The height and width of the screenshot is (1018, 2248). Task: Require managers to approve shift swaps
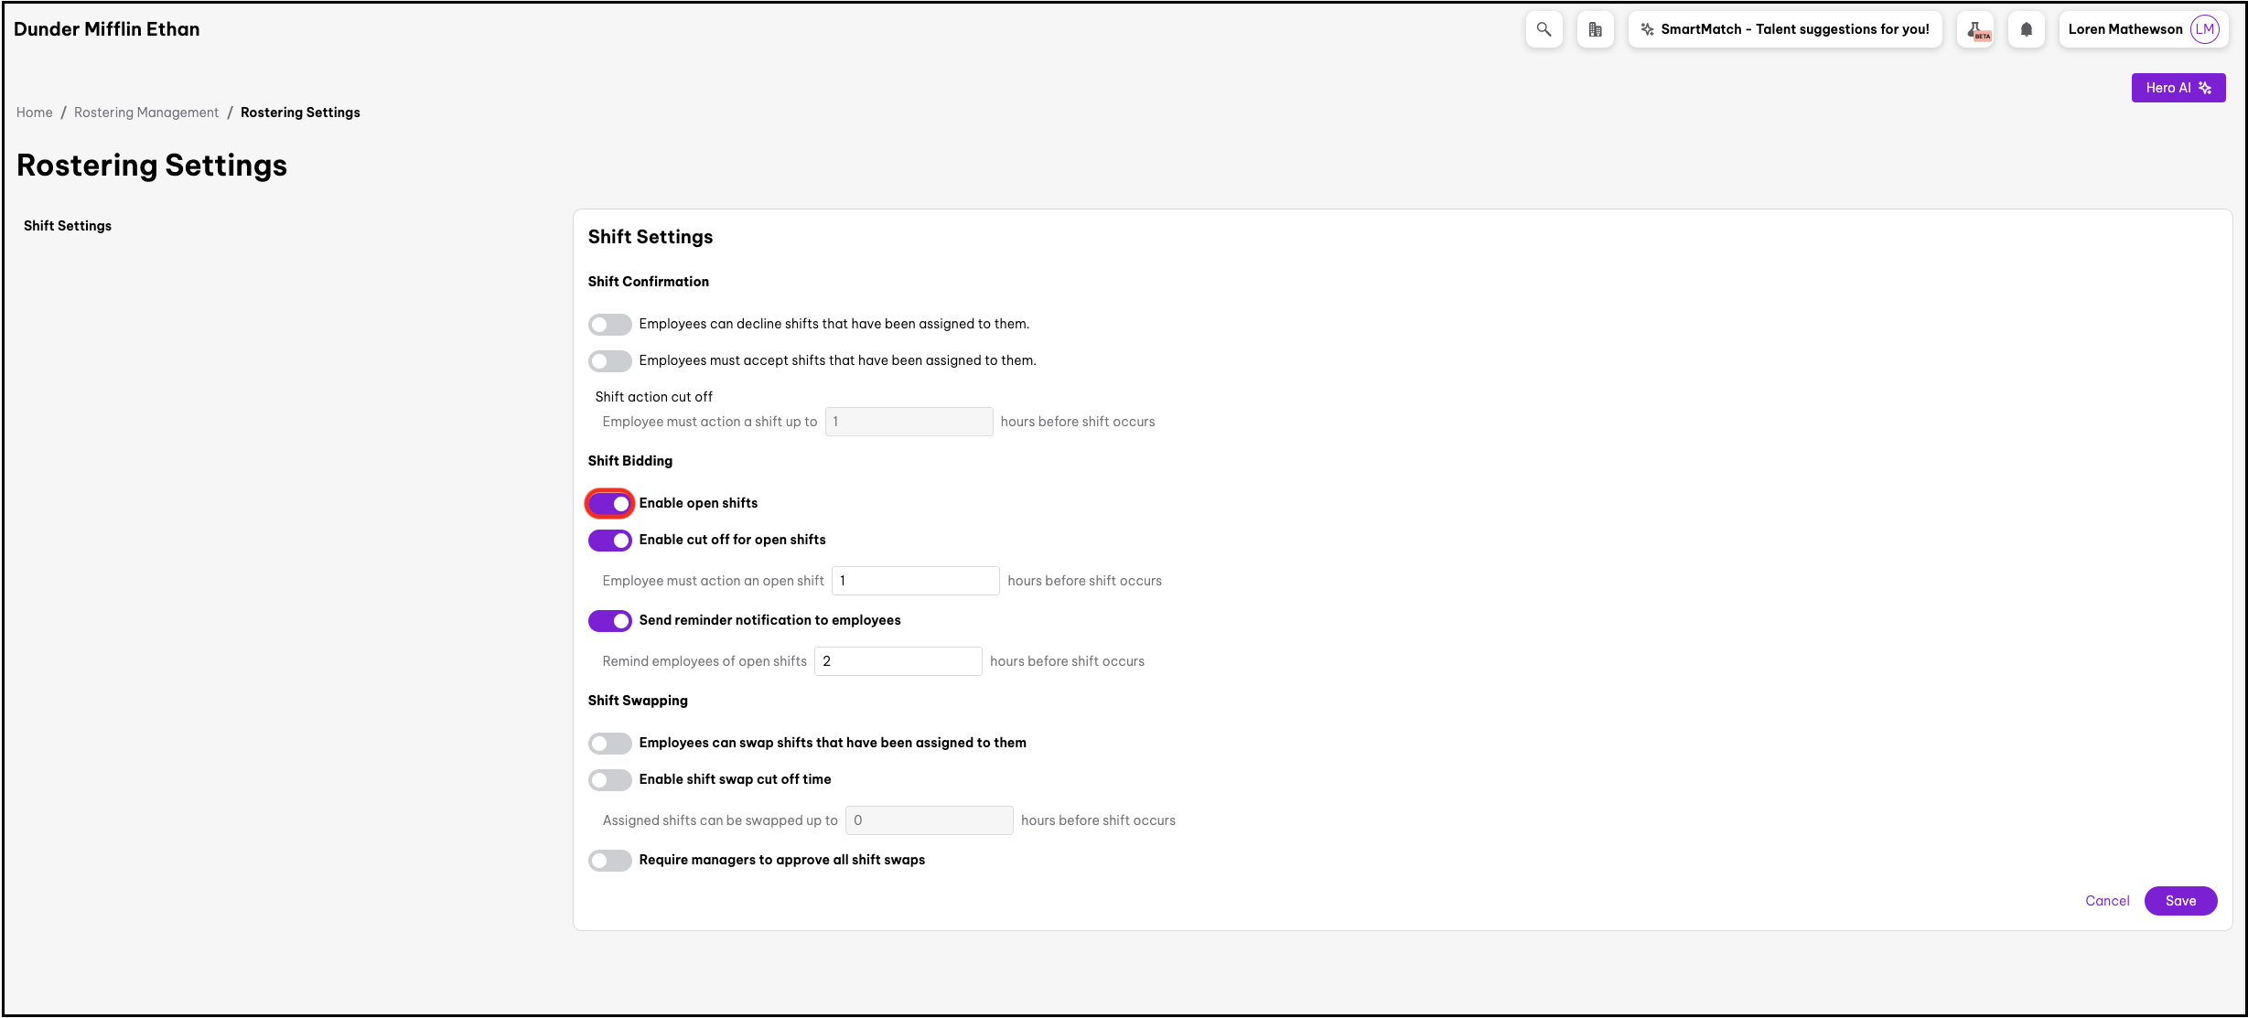(x=609, y=861)
